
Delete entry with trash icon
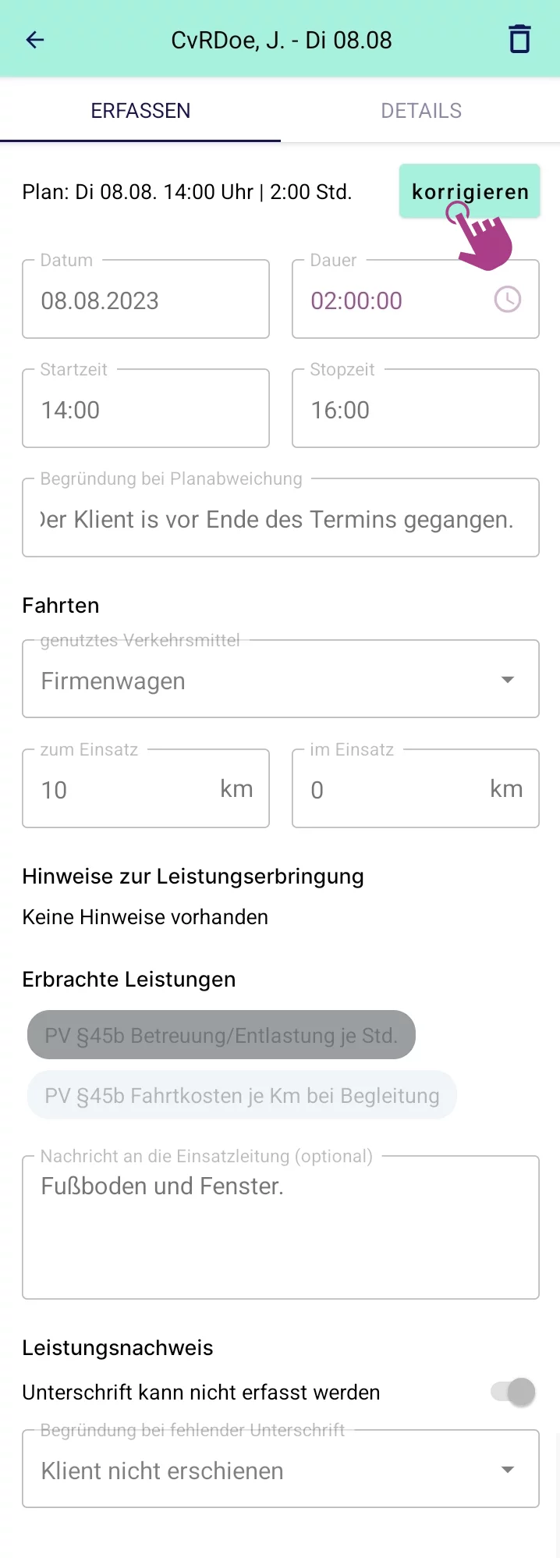(x=519, y=40)
